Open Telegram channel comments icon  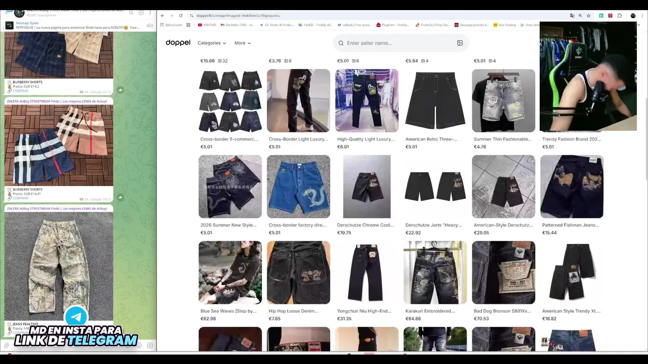(141, 13)
